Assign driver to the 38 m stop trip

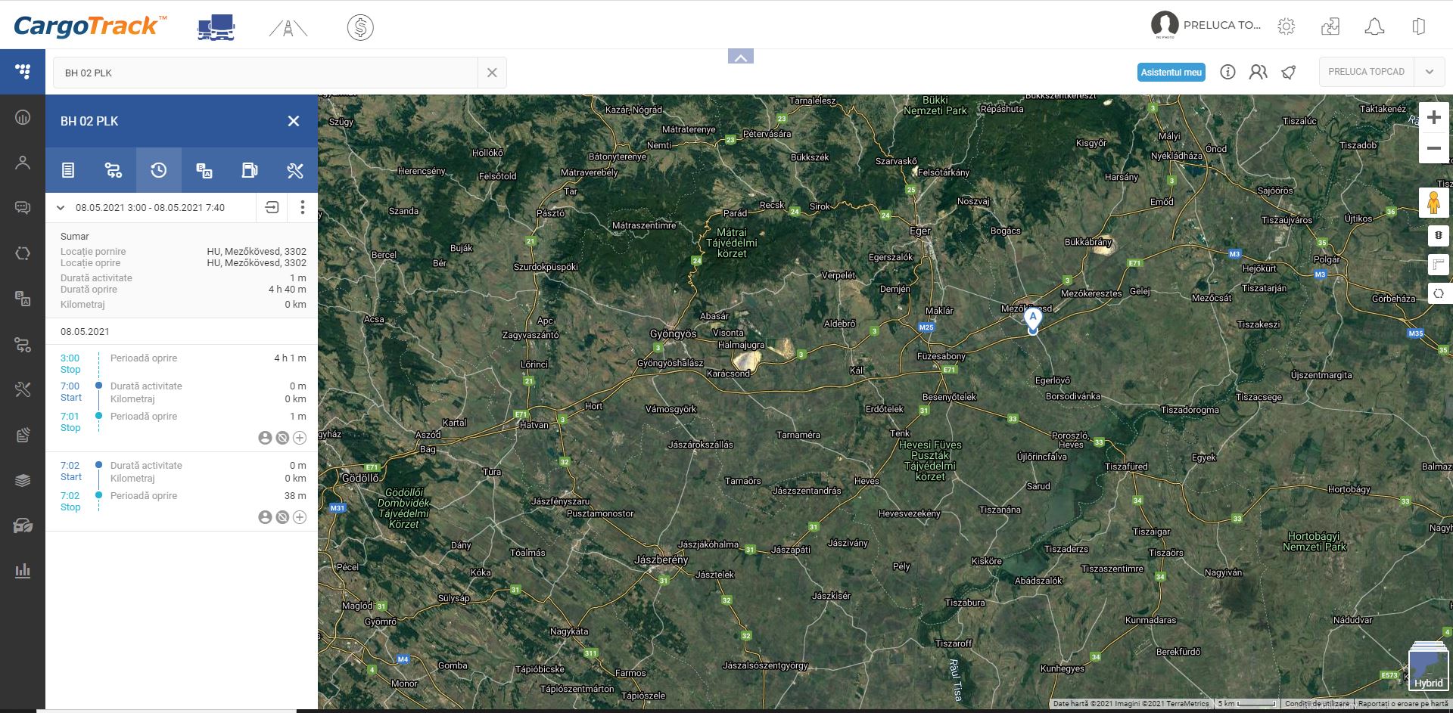265,517
